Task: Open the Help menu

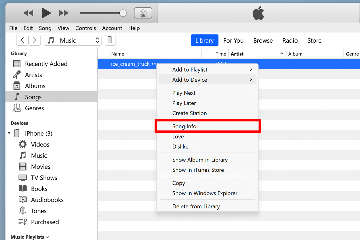Action: click(134, 28)
